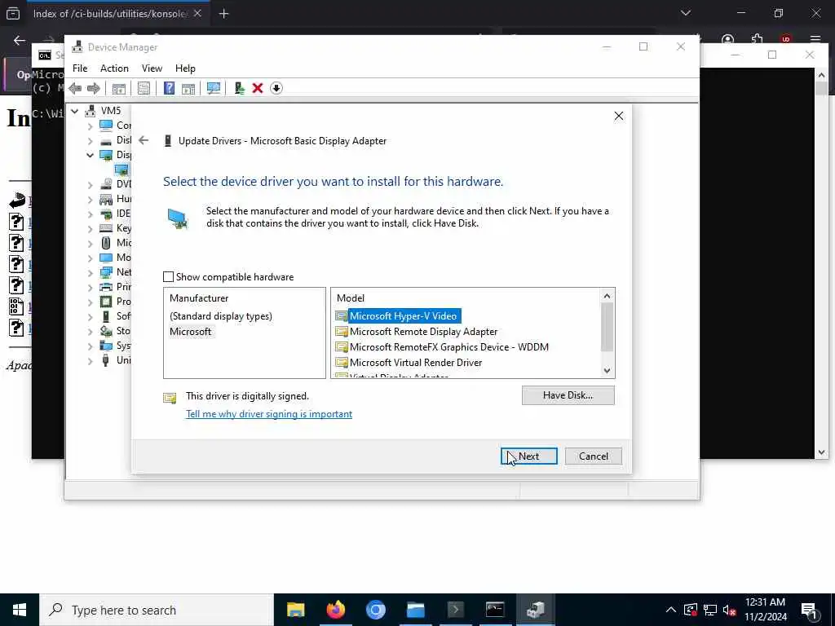
Task: Open a new browser tab with plus
Action: tap(223, 14)
